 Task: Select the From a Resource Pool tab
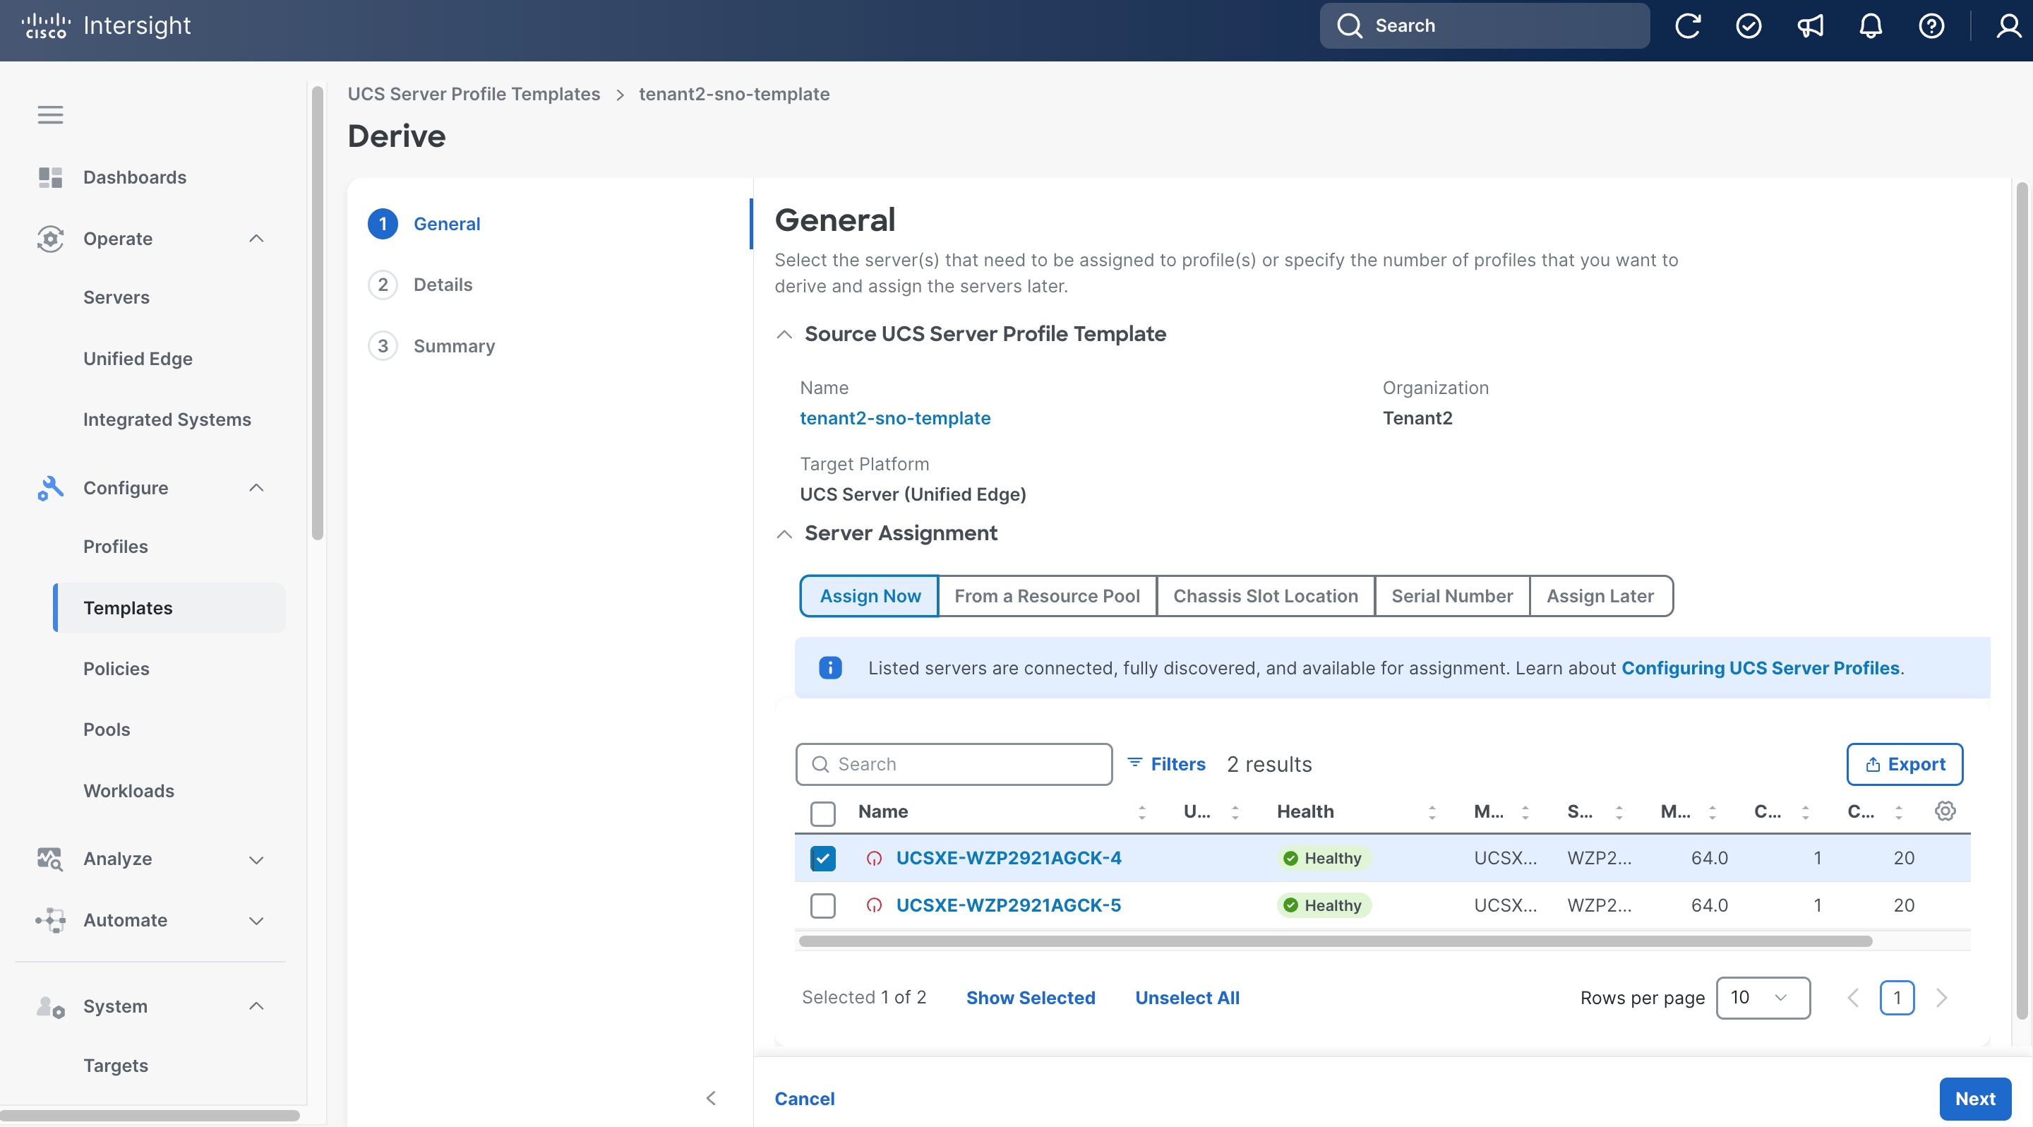[x=1046, y=596]
